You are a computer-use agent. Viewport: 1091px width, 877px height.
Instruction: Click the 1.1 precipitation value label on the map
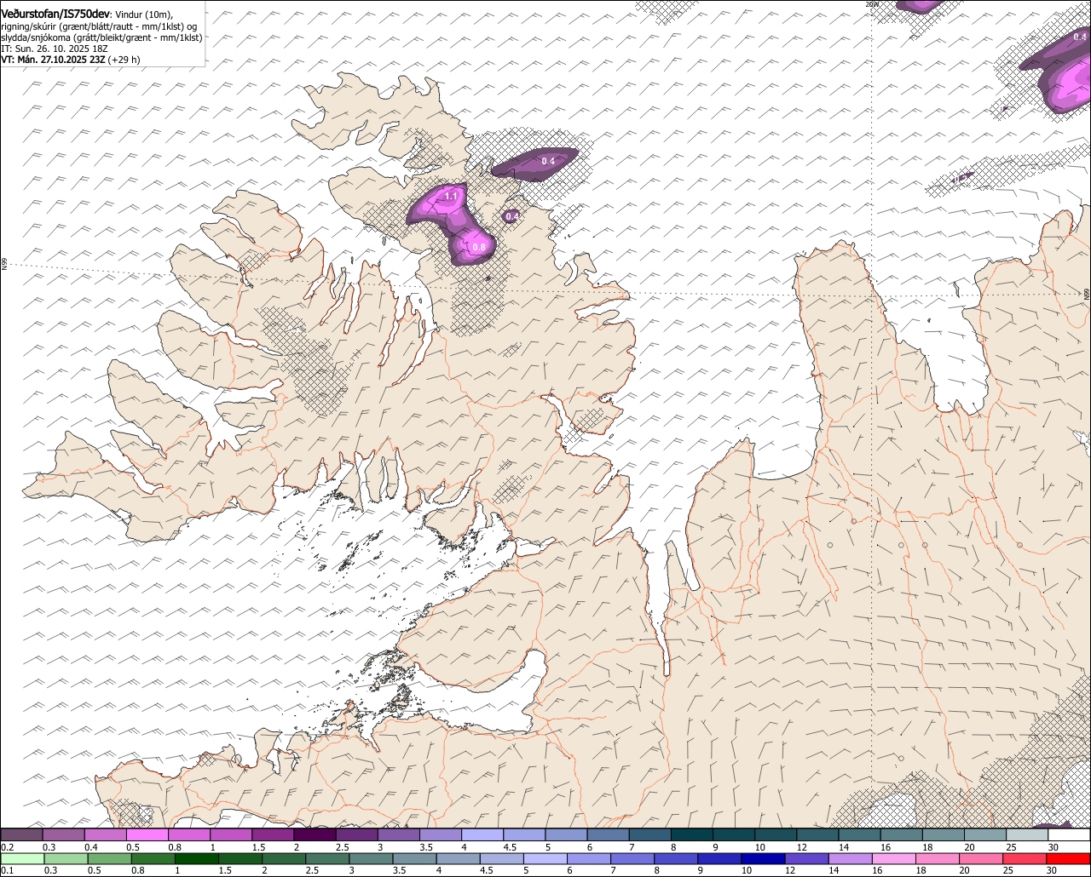(x=452, y=196)
